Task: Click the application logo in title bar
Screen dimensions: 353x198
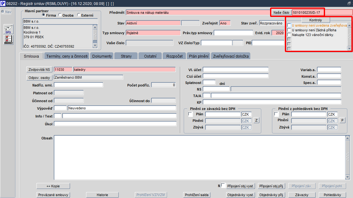Action: [x=3, y=3]
